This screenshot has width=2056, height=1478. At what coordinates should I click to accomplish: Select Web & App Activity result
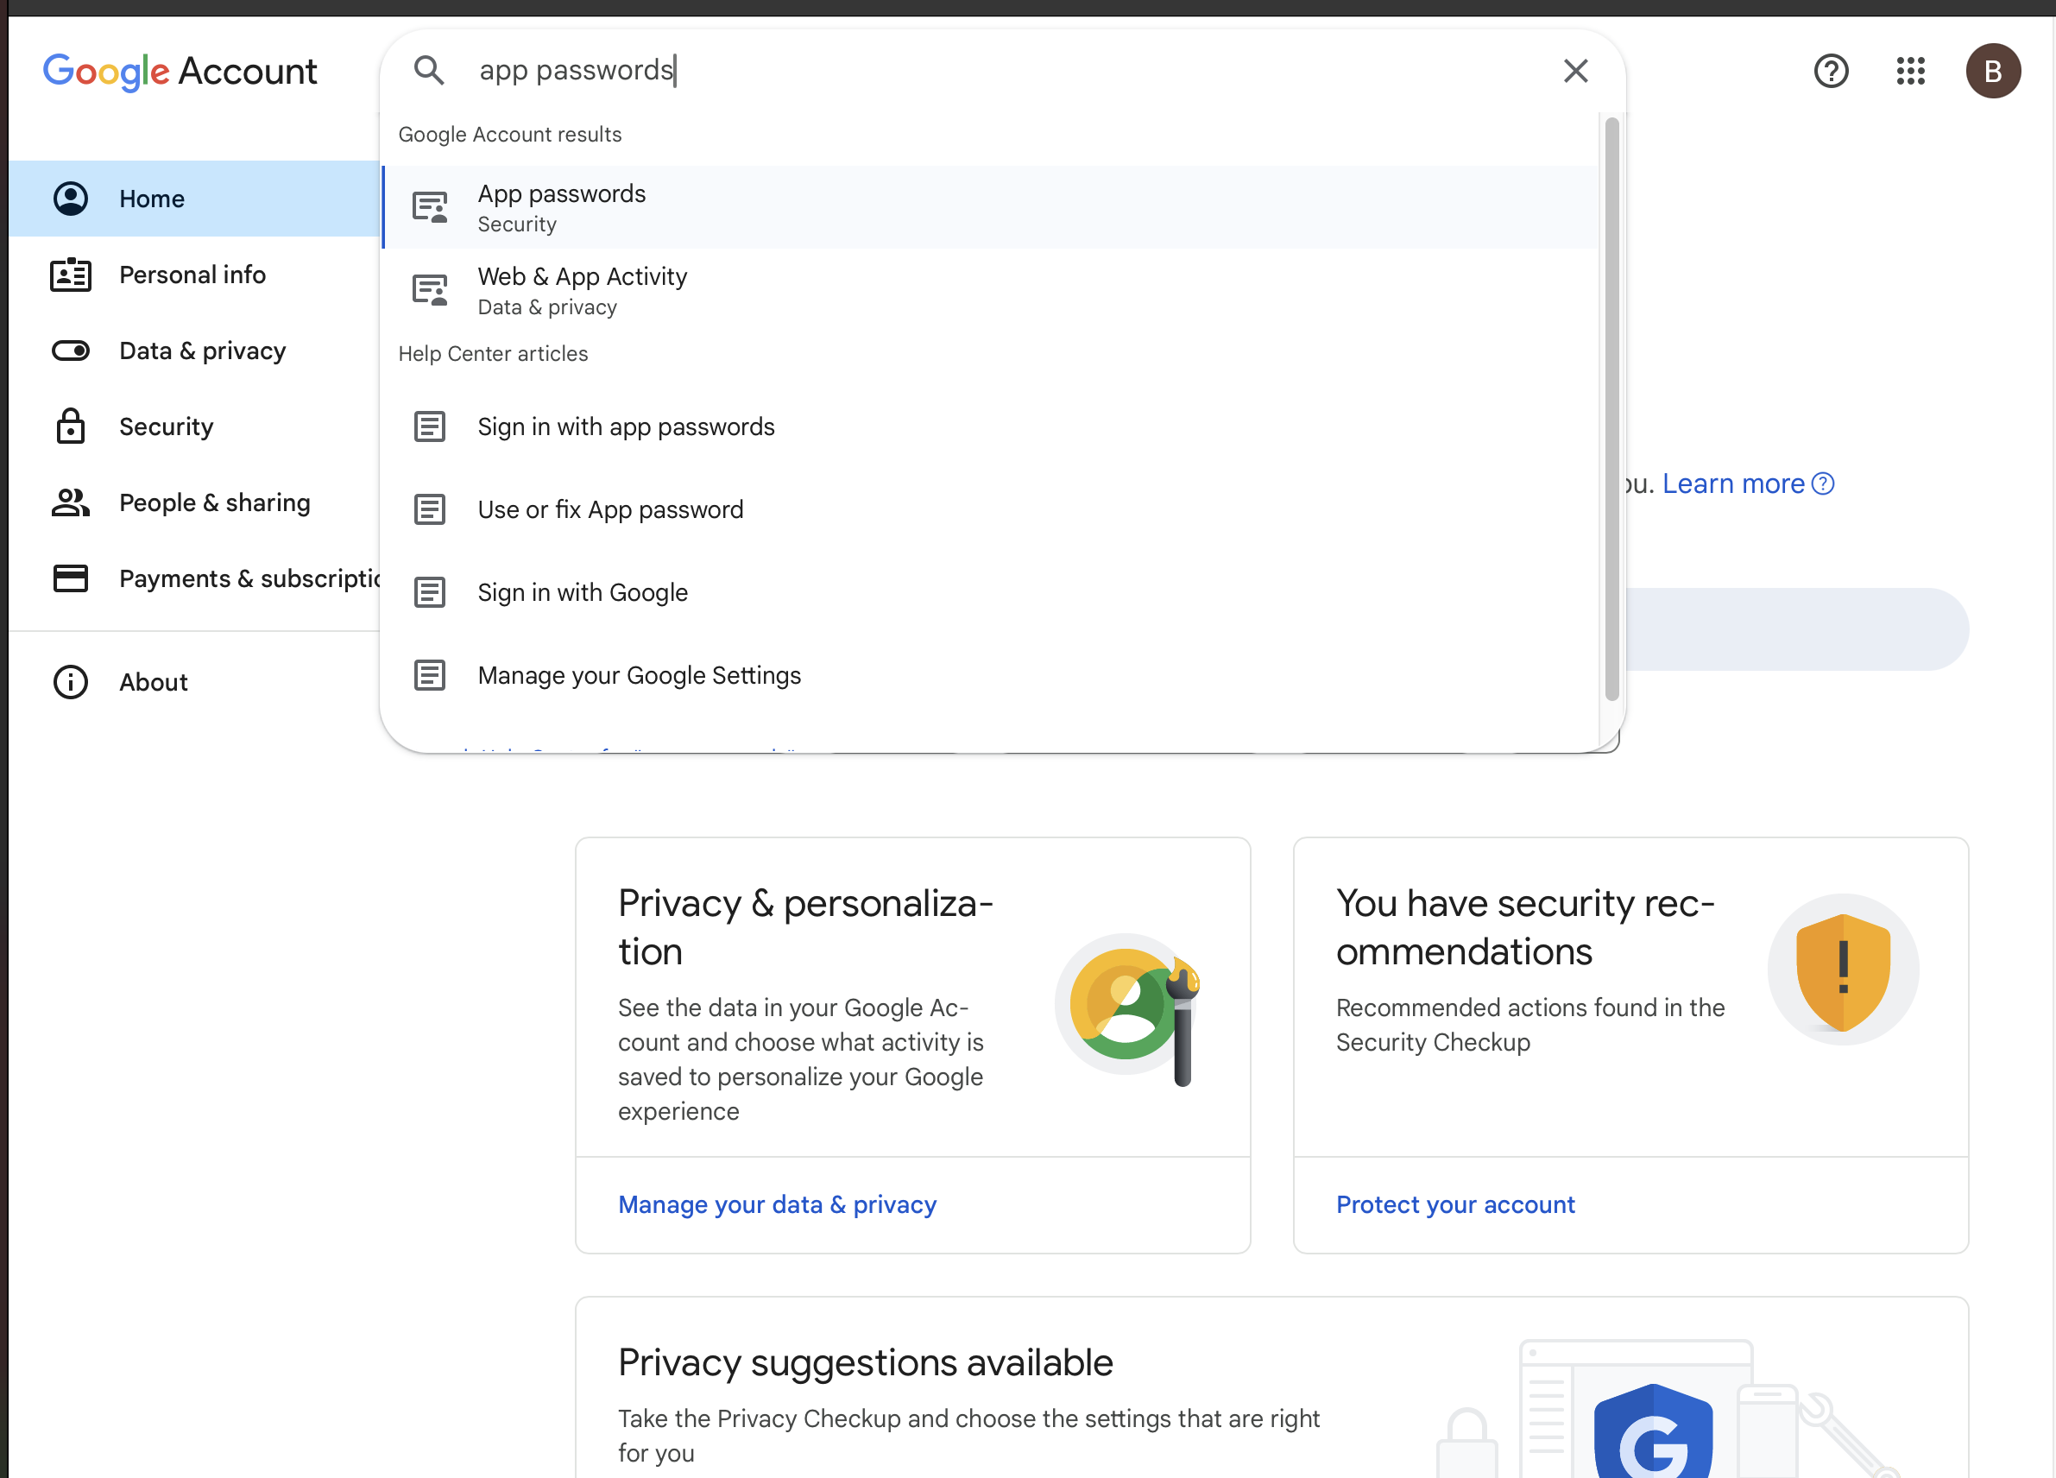tap(582, 290)
